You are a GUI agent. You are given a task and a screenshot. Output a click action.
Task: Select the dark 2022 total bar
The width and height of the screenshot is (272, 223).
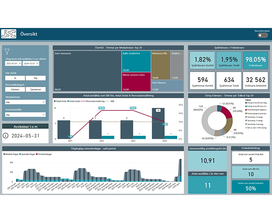coord(95,130)
